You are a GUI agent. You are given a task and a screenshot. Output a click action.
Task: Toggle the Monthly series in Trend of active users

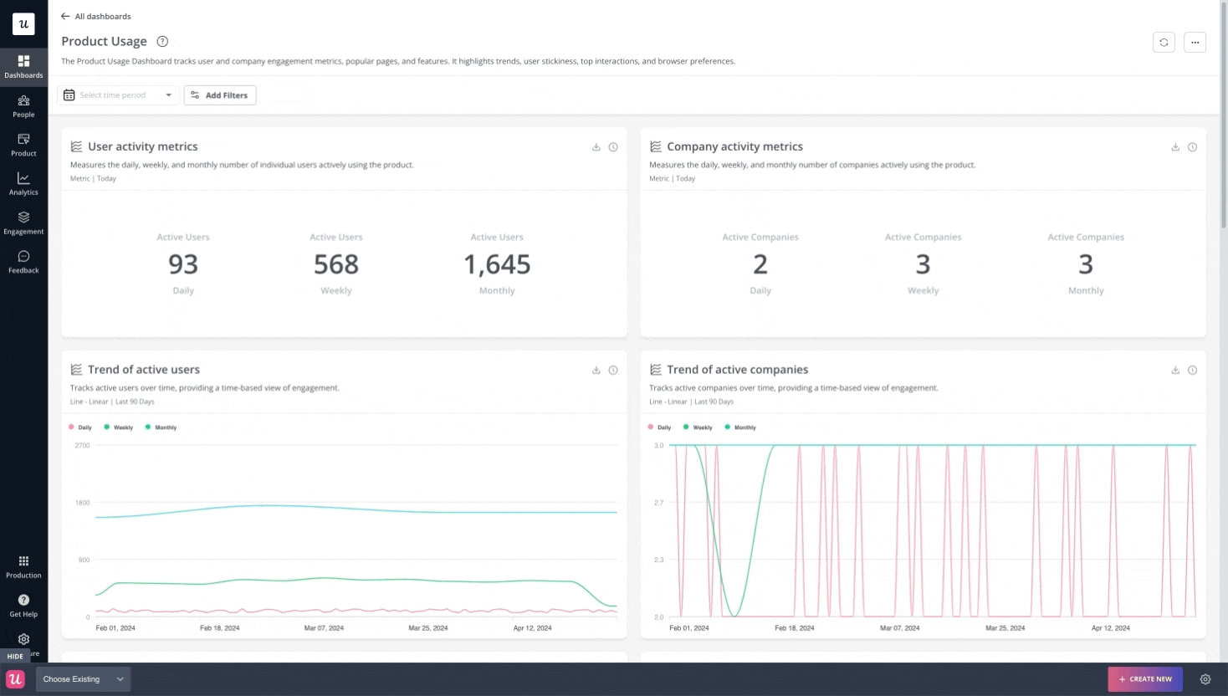pos(162,427)
